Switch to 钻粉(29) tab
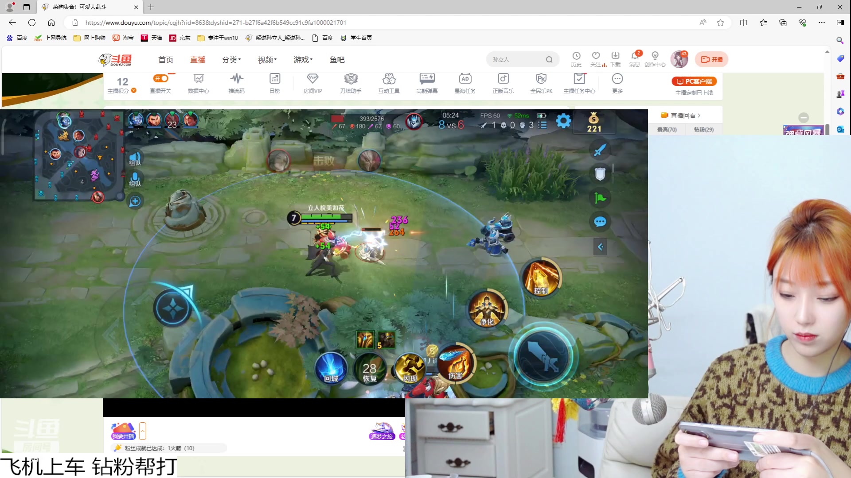The width and height of the screenshot is (851, 478). tap(704, 130)
